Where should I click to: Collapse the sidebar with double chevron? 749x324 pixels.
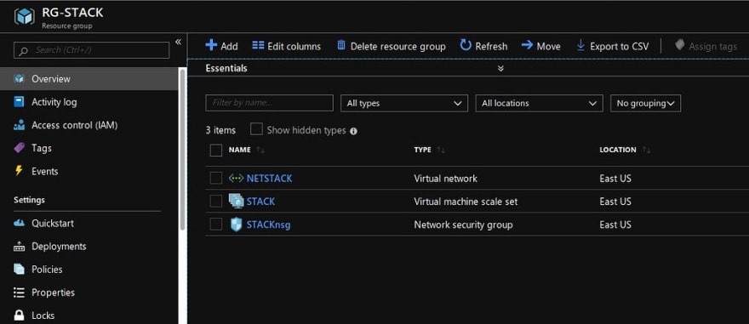(x=178, y=42)
